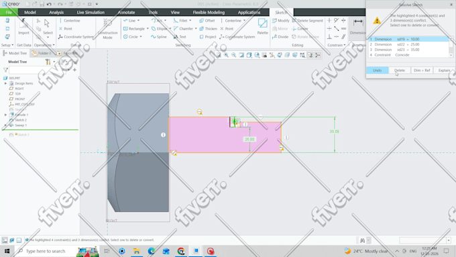Click Delete in Resolve Sketch dialog
This screenshot has height=257, width=456.
pyautogui.click(x=399, y=70)
